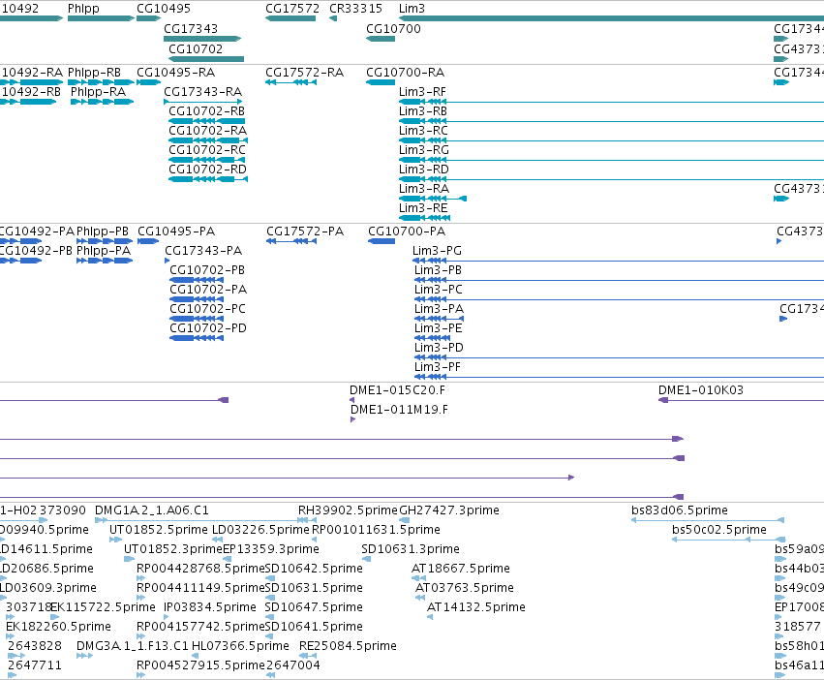Click the "CG10702-RC" transcript label
Viewport: 824px width, 680px height.
point(207,150)
